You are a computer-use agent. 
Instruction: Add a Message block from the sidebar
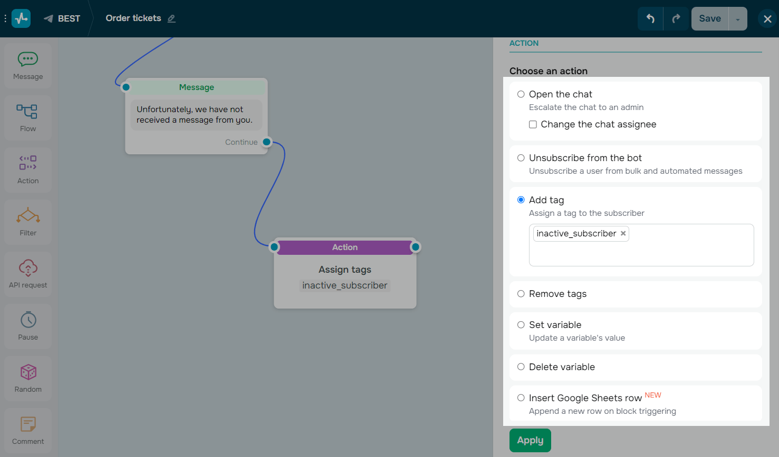point(28,66)
